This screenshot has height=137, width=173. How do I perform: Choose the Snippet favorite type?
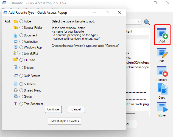[21, 67]
